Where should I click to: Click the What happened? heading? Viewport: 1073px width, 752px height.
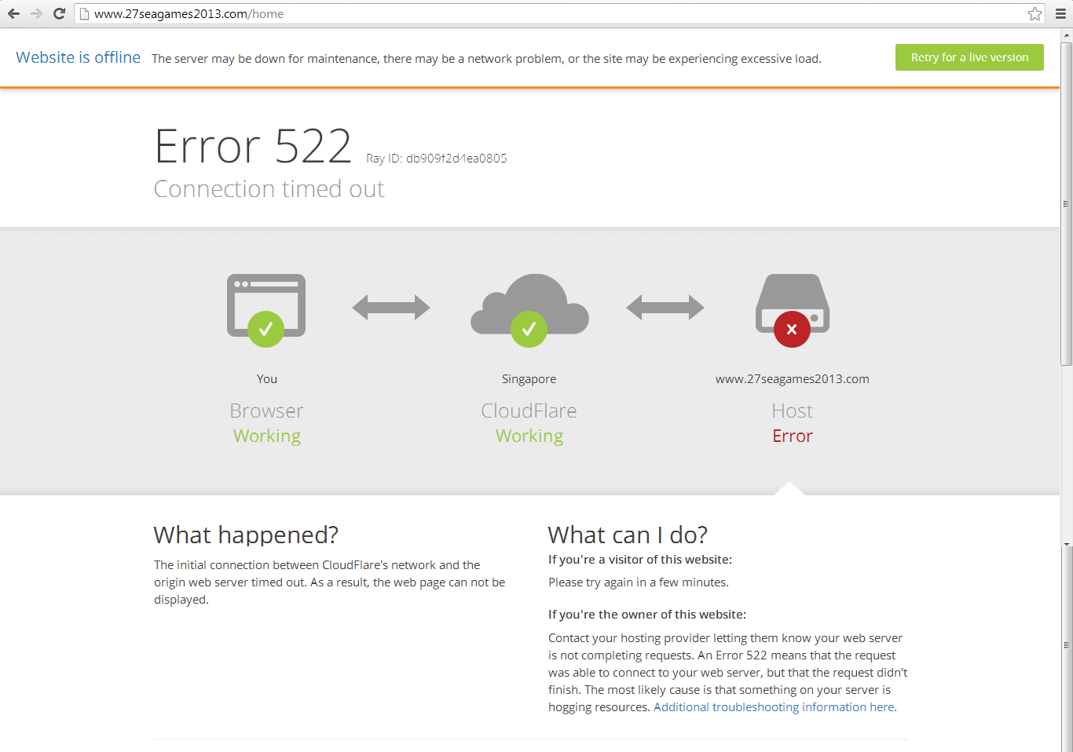(x=246, y=535)
